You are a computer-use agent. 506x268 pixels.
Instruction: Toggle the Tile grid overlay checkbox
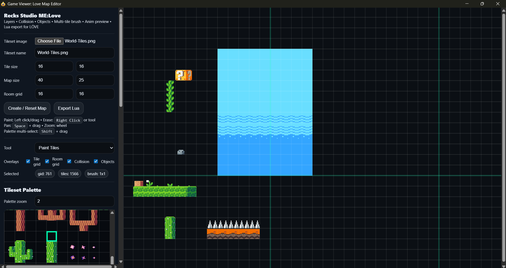click(x=28, y=161)
